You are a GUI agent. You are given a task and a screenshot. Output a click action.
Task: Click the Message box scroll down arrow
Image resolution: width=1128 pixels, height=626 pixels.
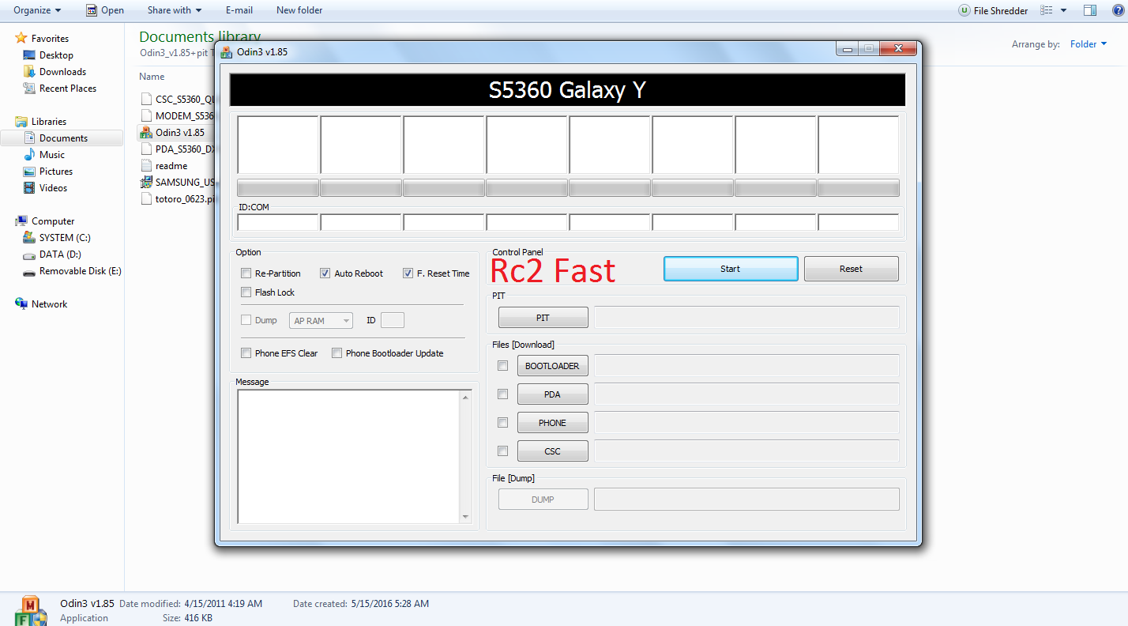click(x=466, y=517)
